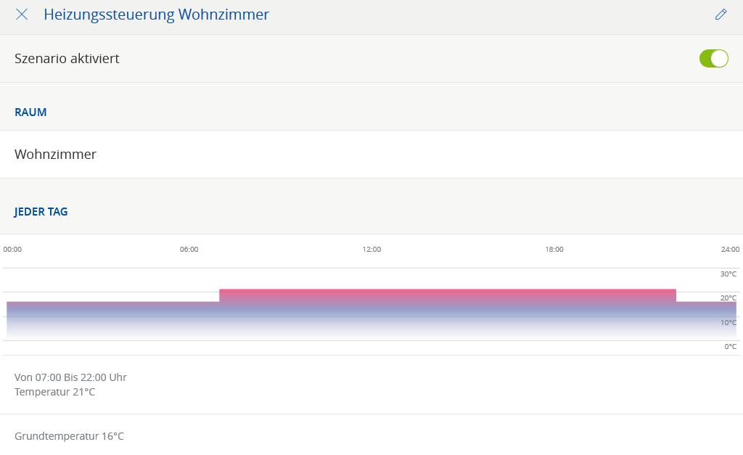
Task: Click the 06:00 time label
Action: coord(189,249)
